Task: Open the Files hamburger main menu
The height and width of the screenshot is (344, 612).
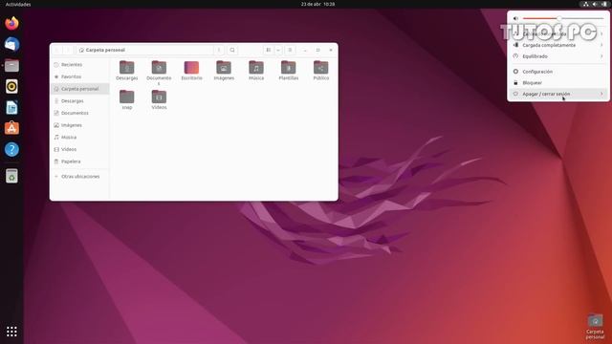Action: pos(290,50)
